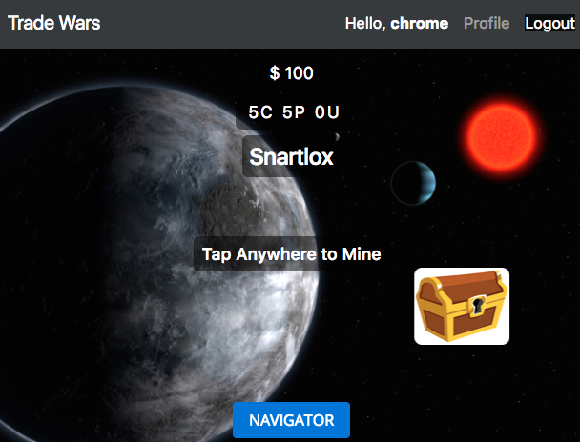Click the glowing red sun

click(501, 137)
